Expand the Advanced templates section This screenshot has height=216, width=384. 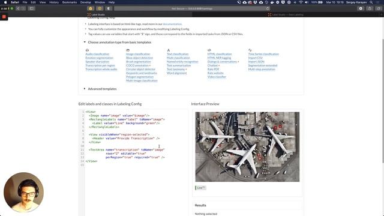(x=100, y=89)
